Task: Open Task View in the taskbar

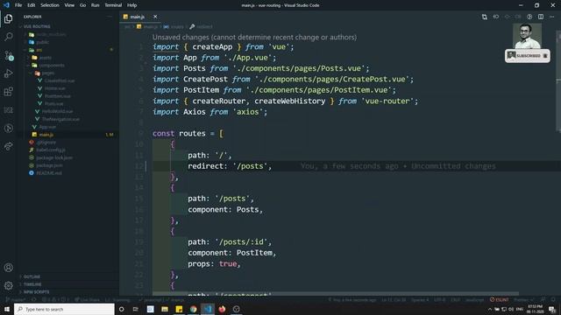Action: tap(136, 309)
